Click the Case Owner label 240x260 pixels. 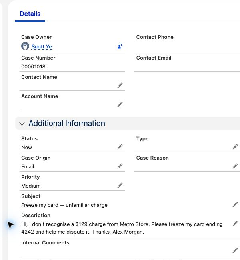click(x=36, y=37)
